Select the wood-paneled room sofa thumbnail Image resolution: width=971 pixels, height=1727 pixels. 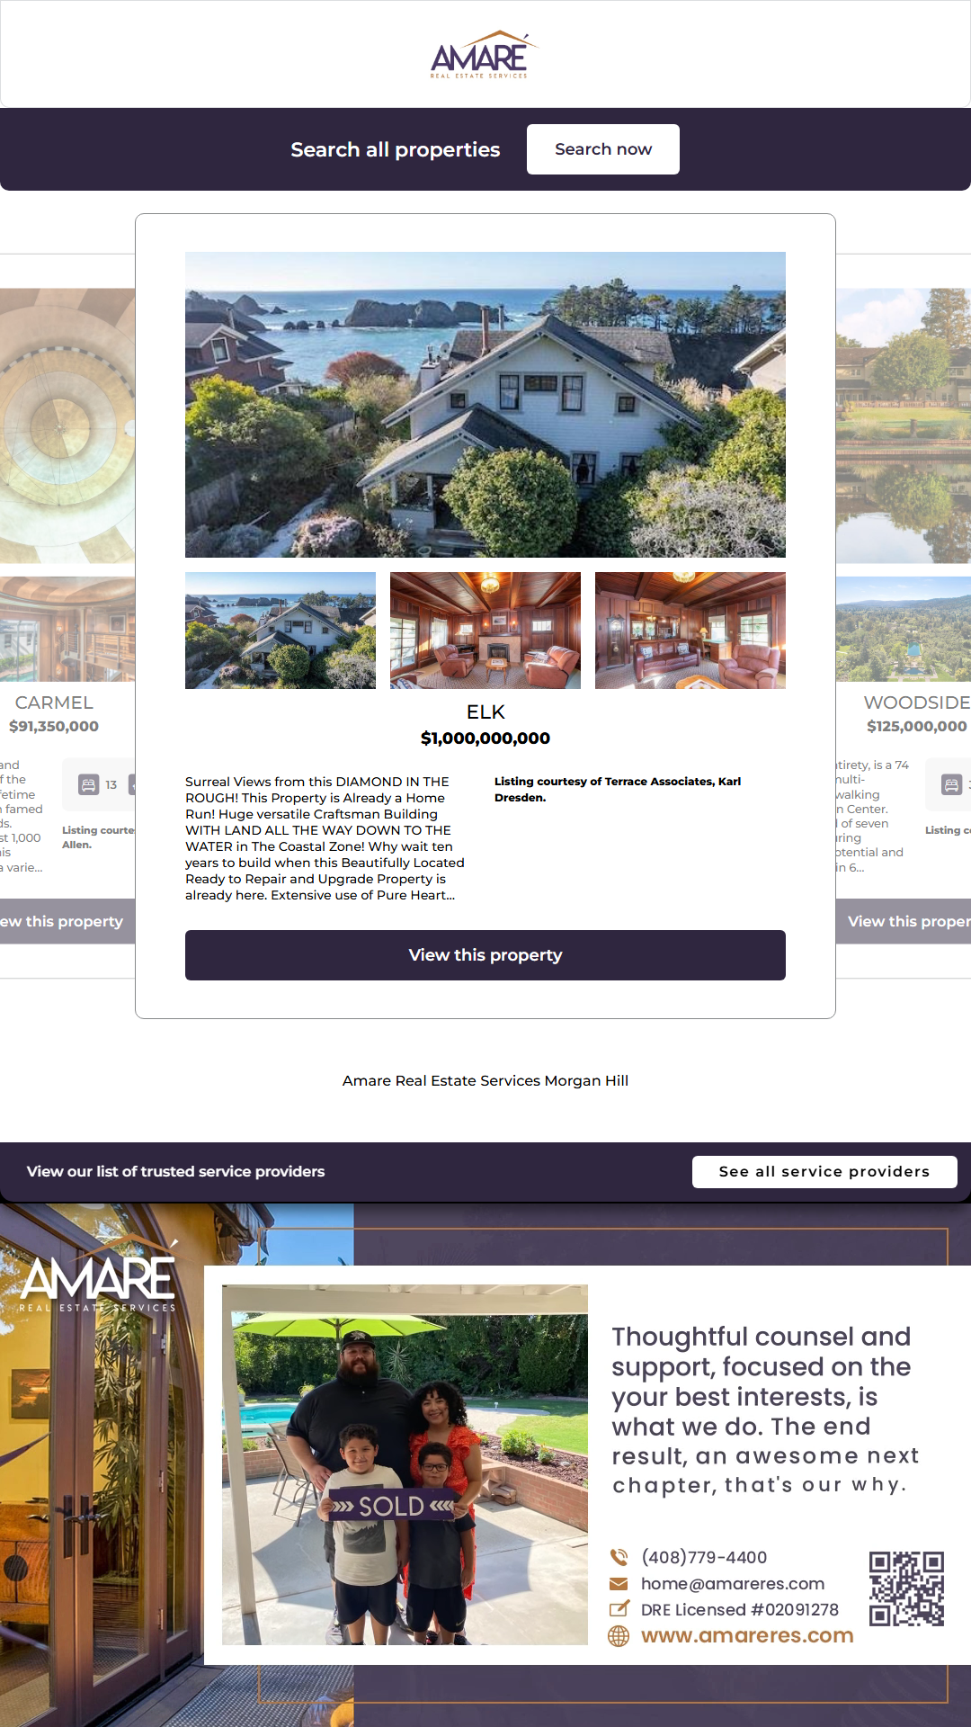coord(690,631)
